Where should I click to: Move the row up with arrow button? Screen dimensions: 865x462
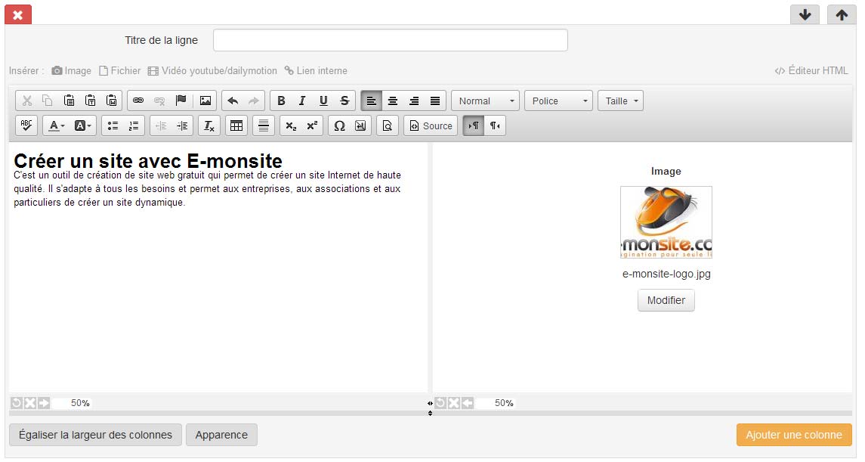click(842, 15)
